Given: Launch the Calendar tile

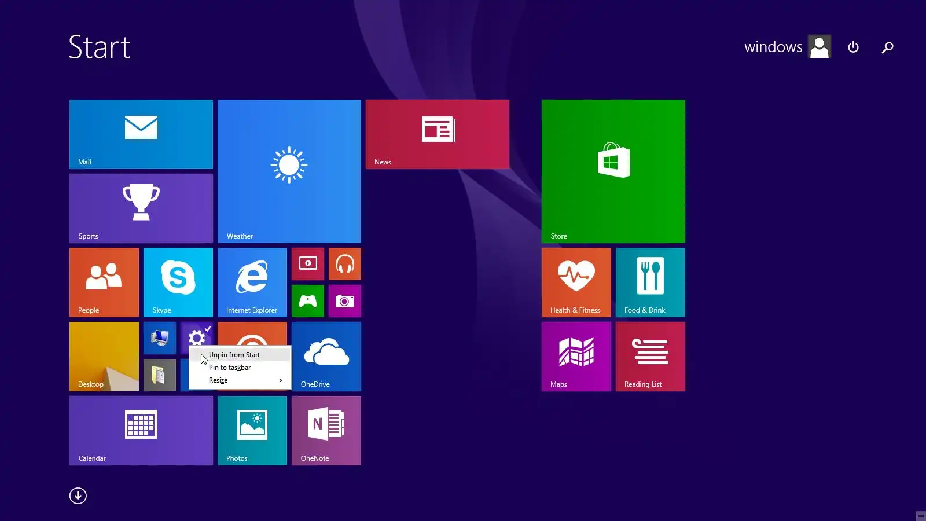Looking at the screenshot, I should click(141, 431).
